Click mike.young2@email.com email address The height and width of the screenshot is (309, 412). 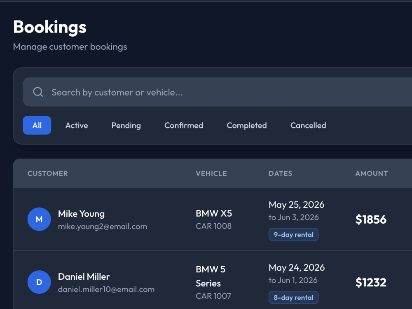pyautogui.click(x=103, y=227)
